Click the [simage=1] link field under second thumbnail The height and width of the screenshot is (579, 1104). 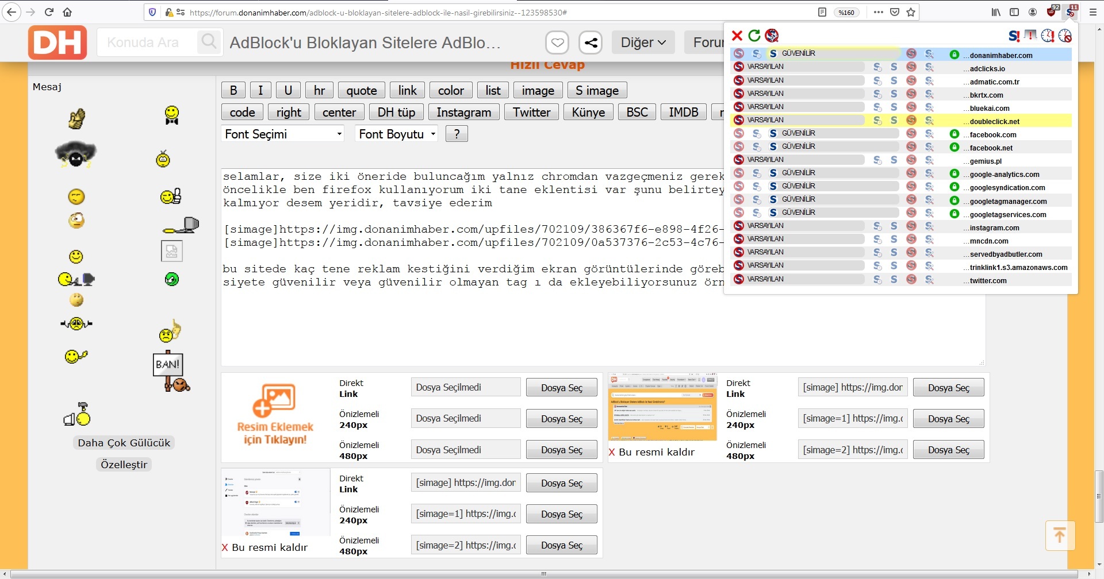465,514
